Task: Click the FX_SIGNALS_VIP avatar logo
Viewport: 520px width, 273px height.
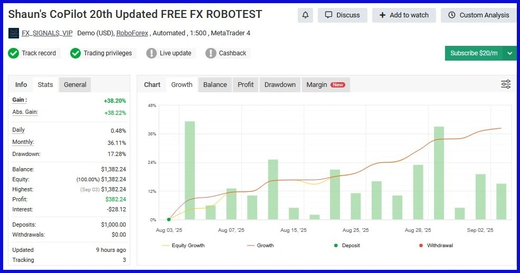Action: coord(14,33)
